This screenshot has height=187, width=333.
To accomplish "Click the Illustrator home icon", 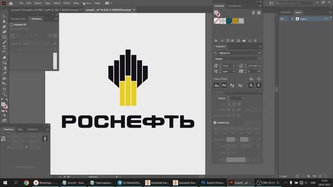I will coord(11,3).
